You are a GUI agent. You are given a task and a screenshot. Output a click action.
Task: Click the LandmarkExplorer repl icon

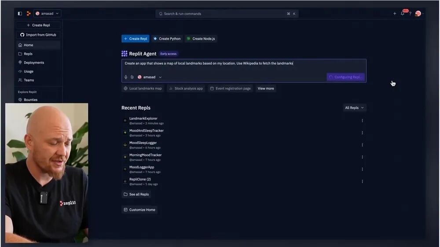[125, 121]
